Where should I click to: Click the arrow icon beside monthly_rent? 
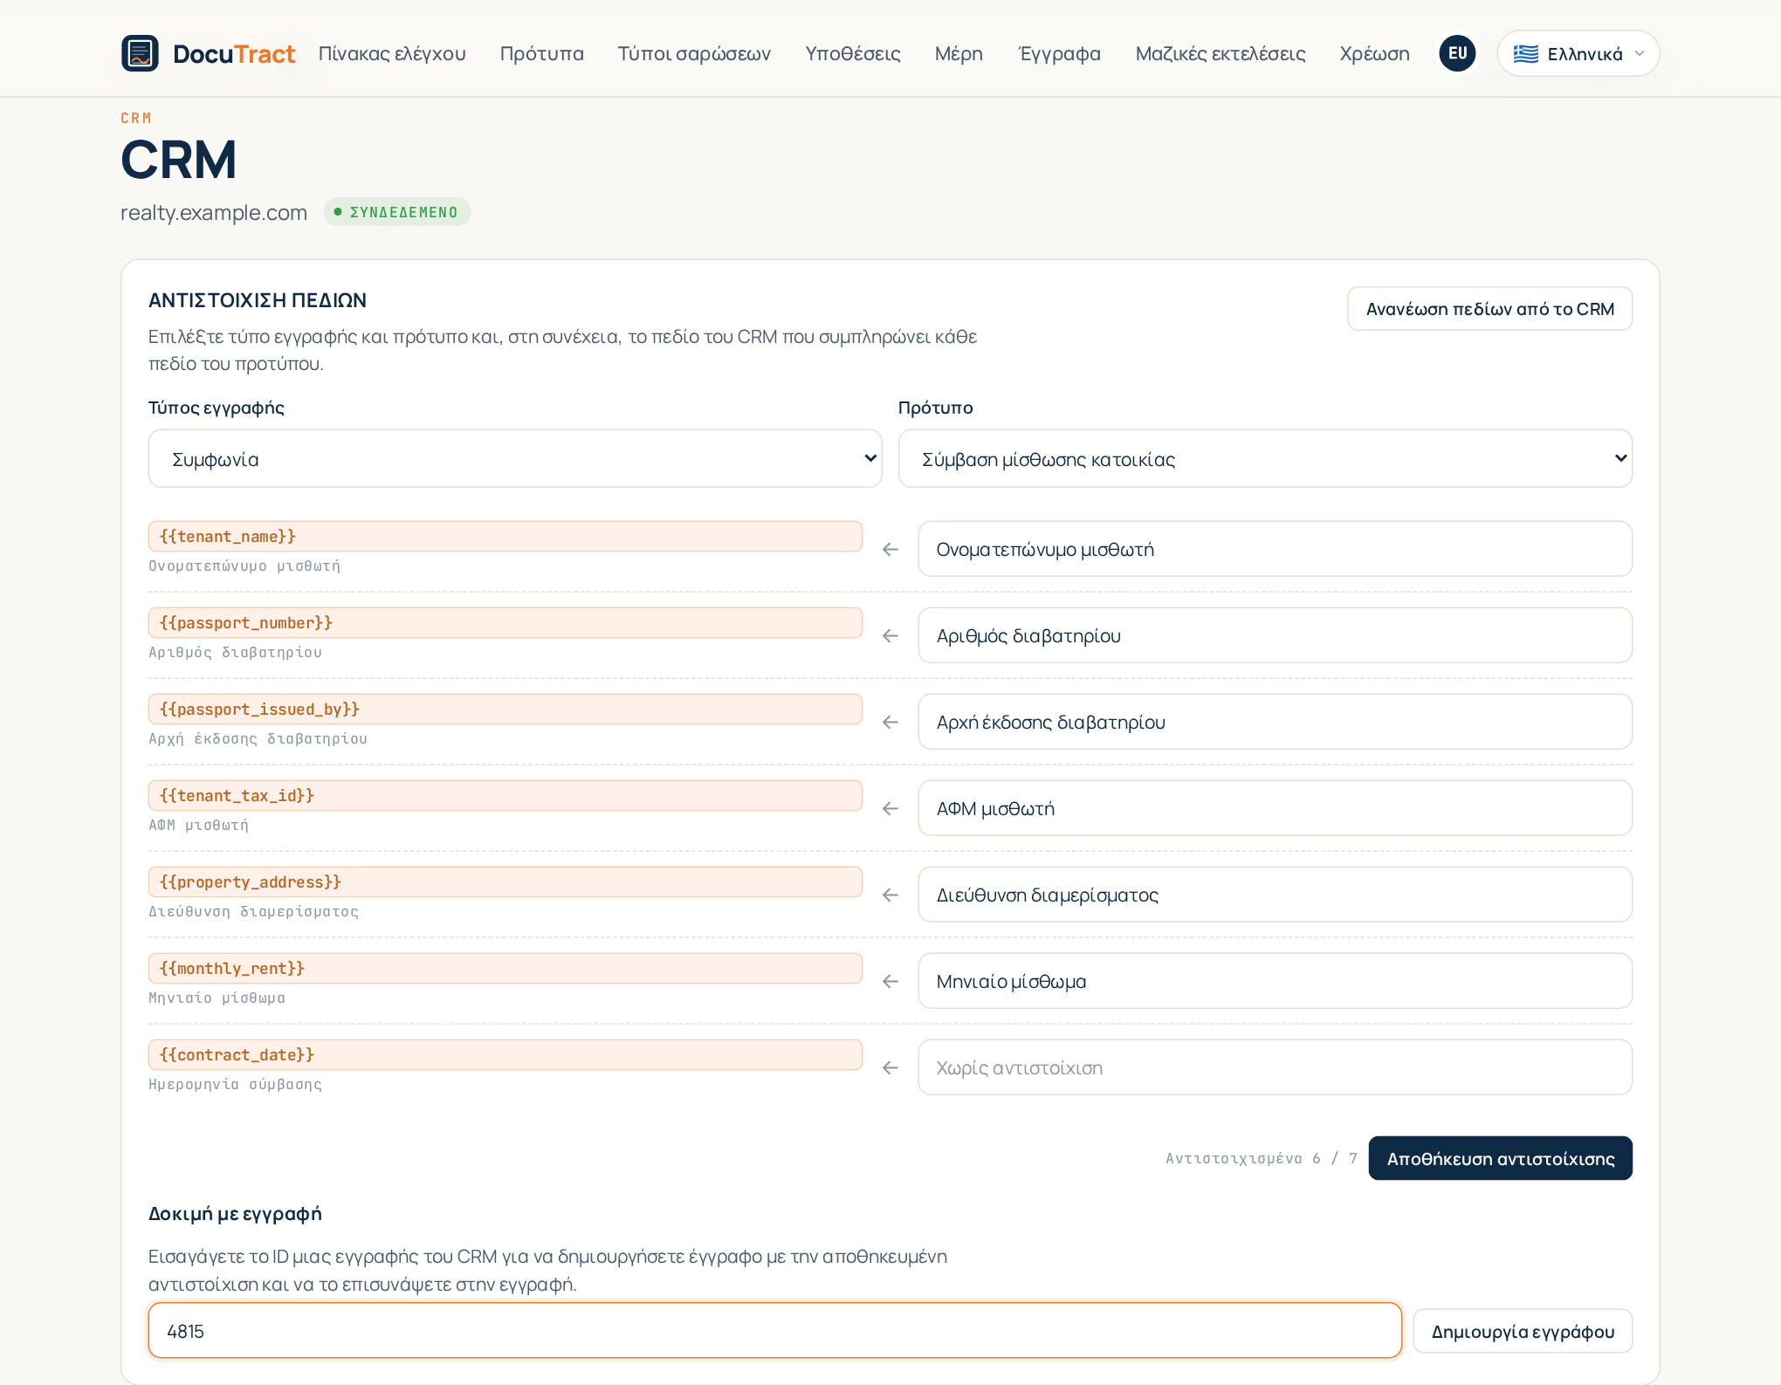click(890, 981)
